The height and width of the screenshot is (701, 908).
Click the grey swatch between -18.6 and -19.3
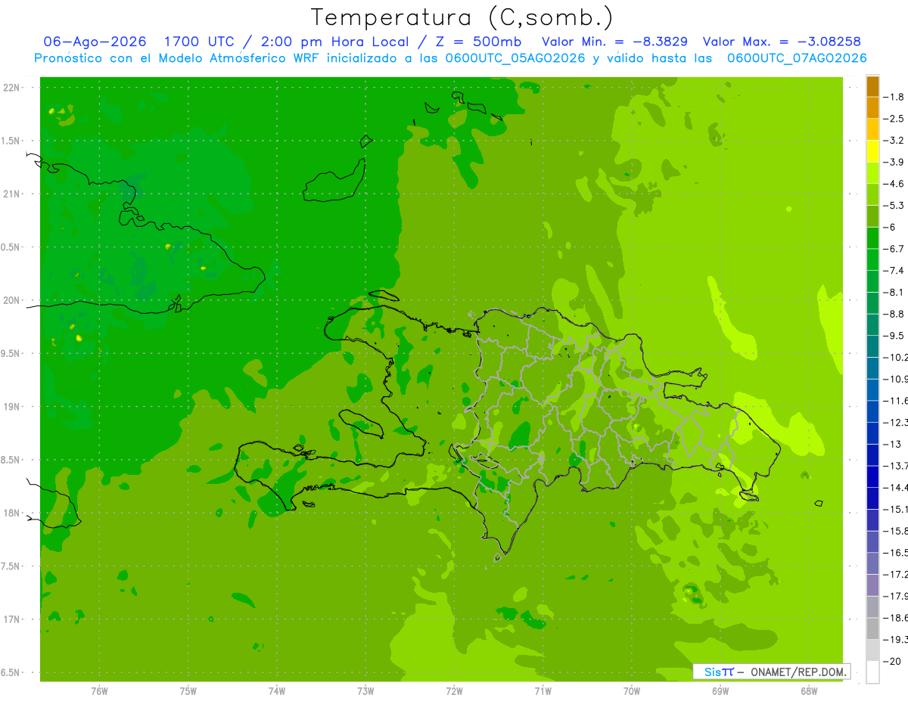(x=872, y=628)
